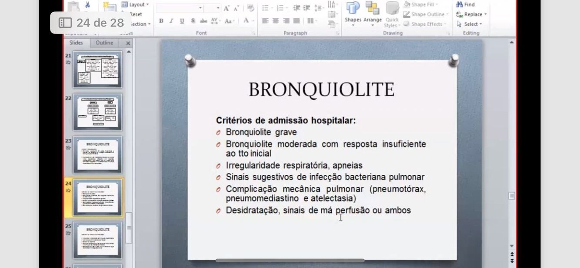Image resolution: width=580 pixels, height=268 pixels.
Task: Open Font dialog launcher arrow
Action: (x=253, y=33)
